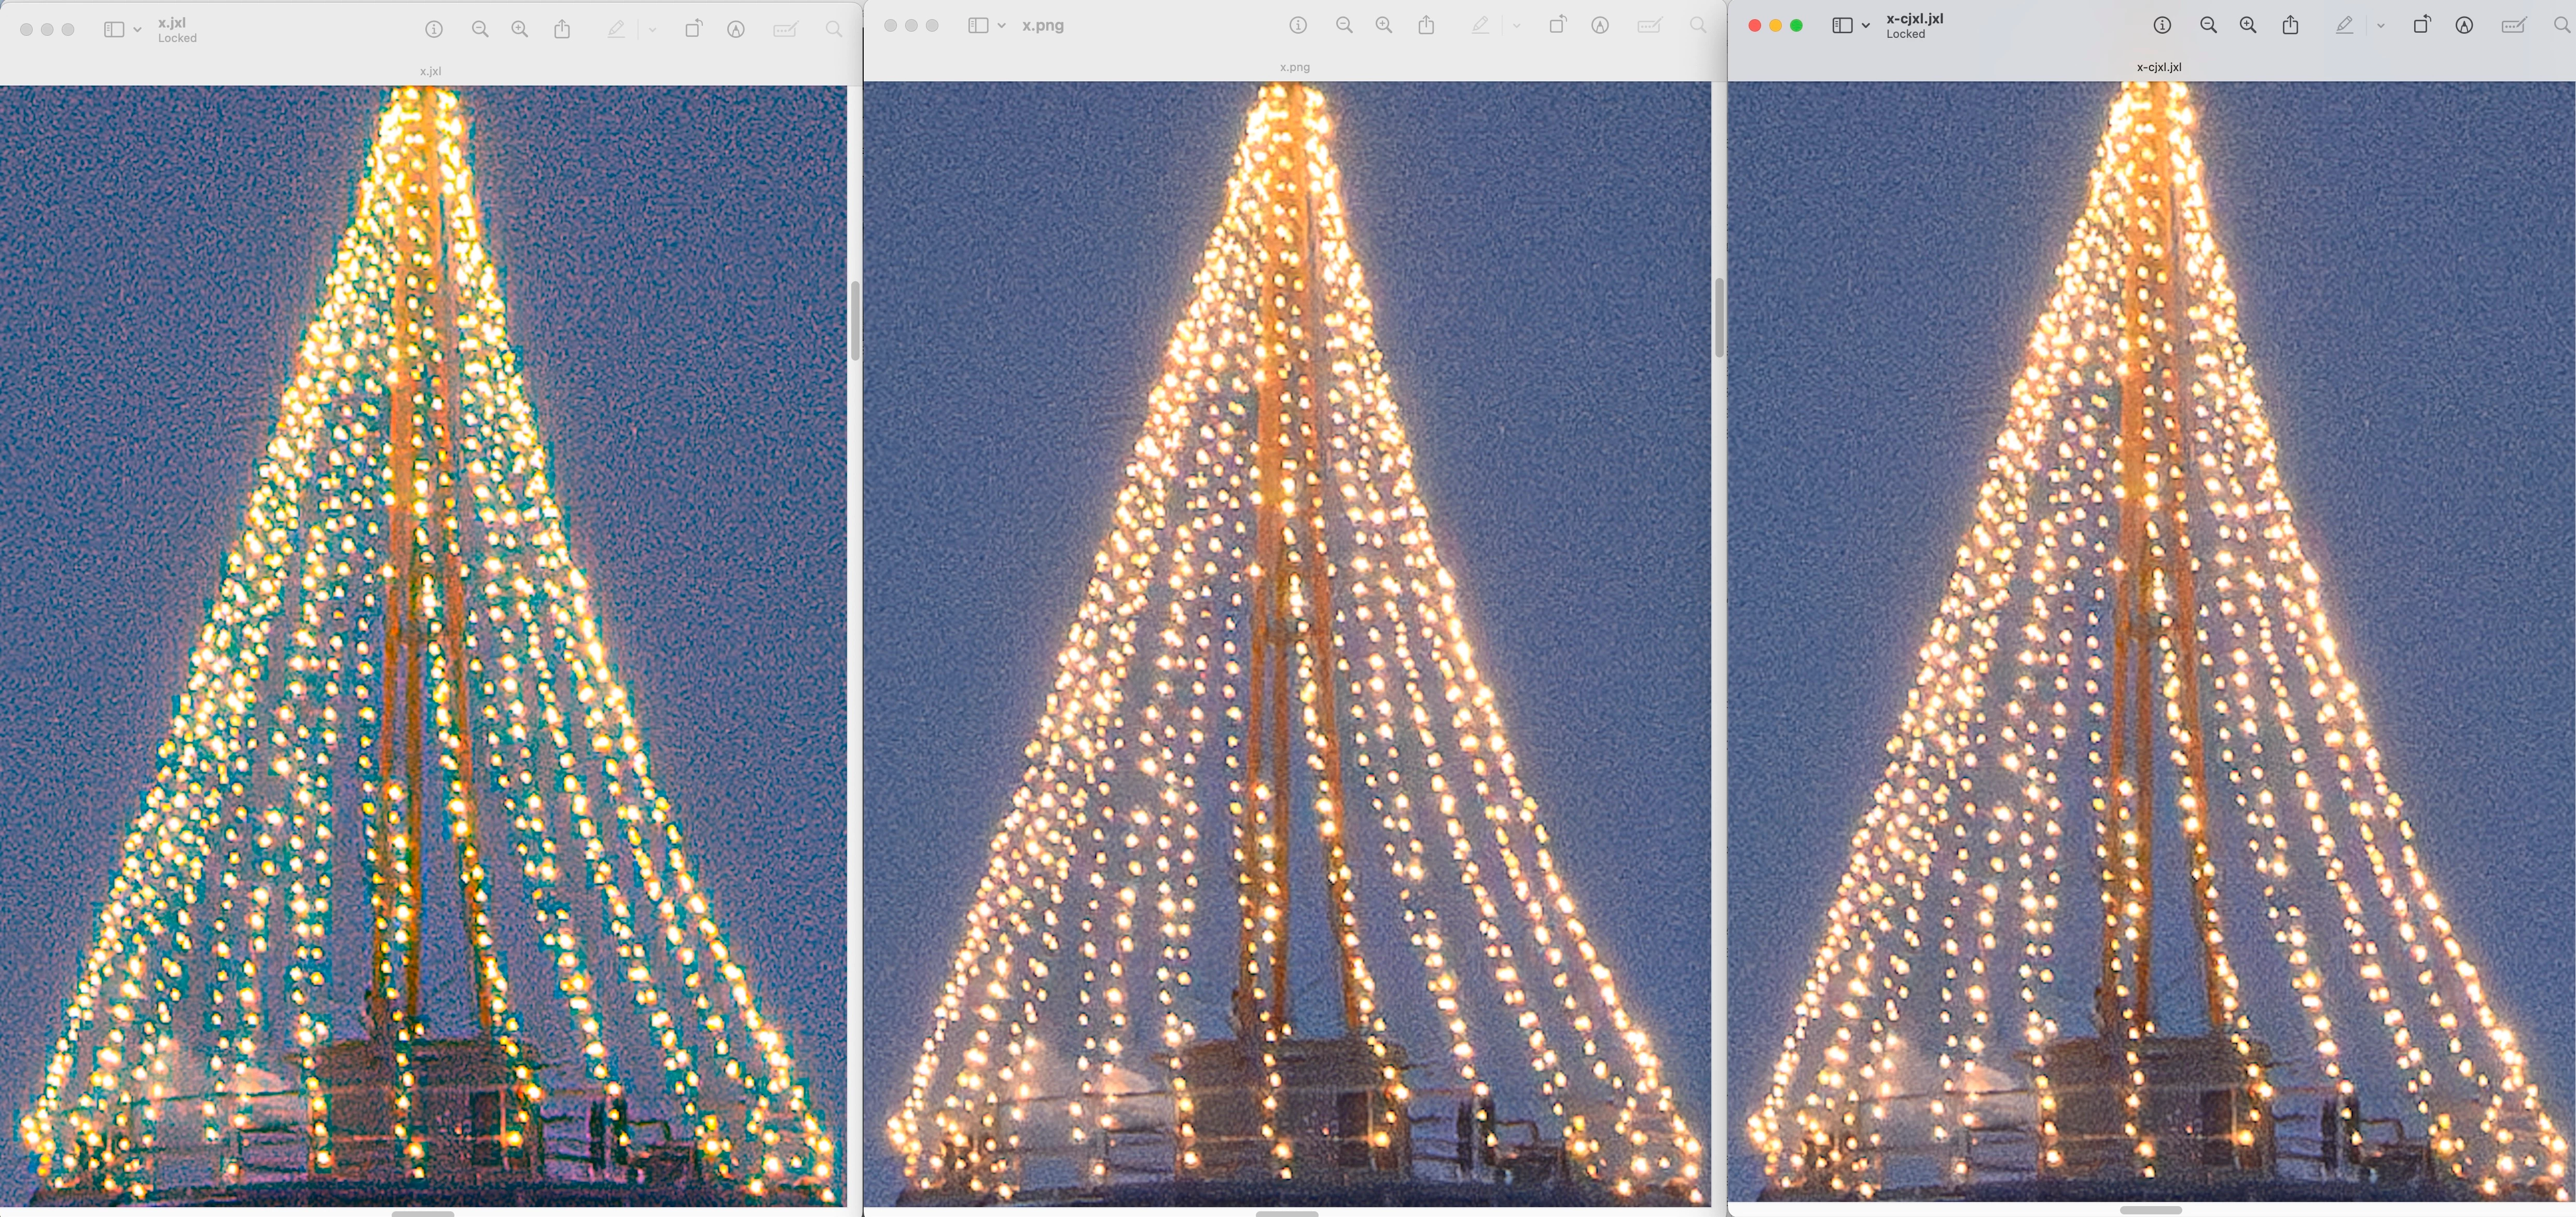Zoom out in x.jxl window

(x=480, y=30)
